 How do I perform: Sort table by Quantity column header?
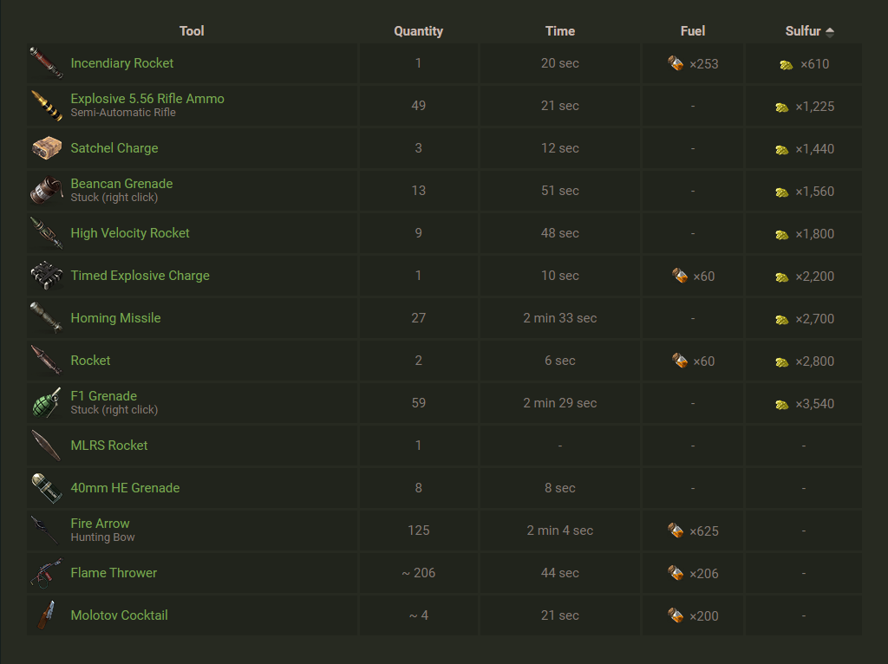418,31
